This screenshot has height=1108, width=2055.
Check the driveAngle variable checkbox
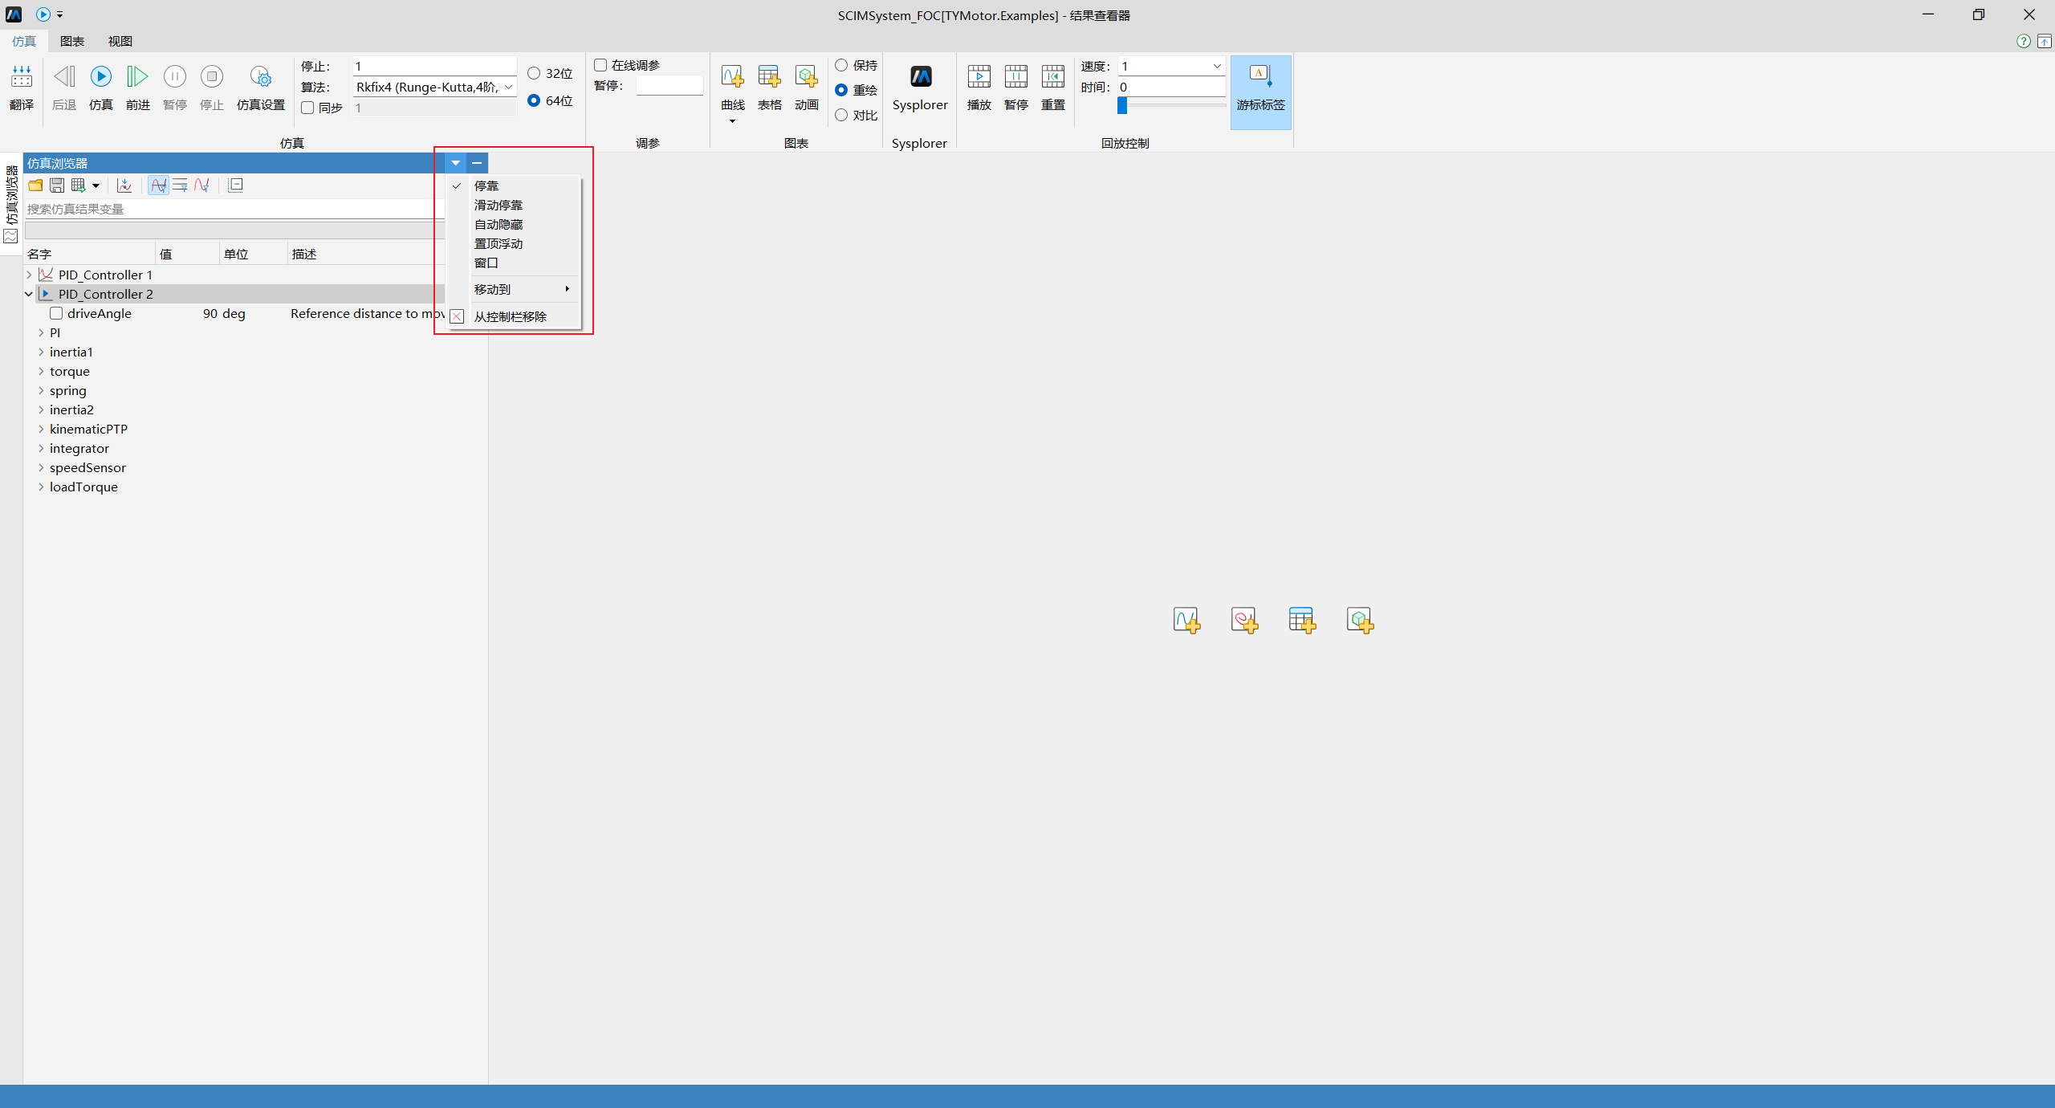coord(56,313)
